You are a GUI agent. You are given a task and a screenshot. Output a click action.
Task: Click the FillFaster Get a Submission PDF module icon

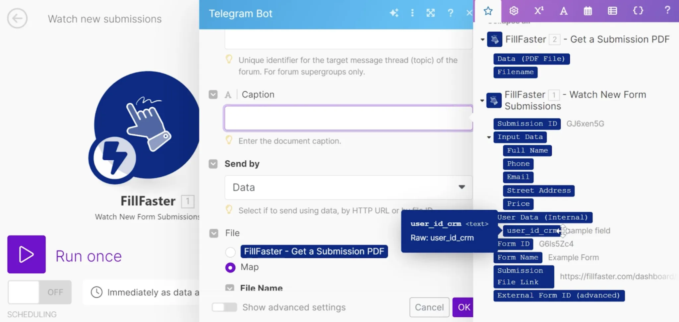coord(494,39)
